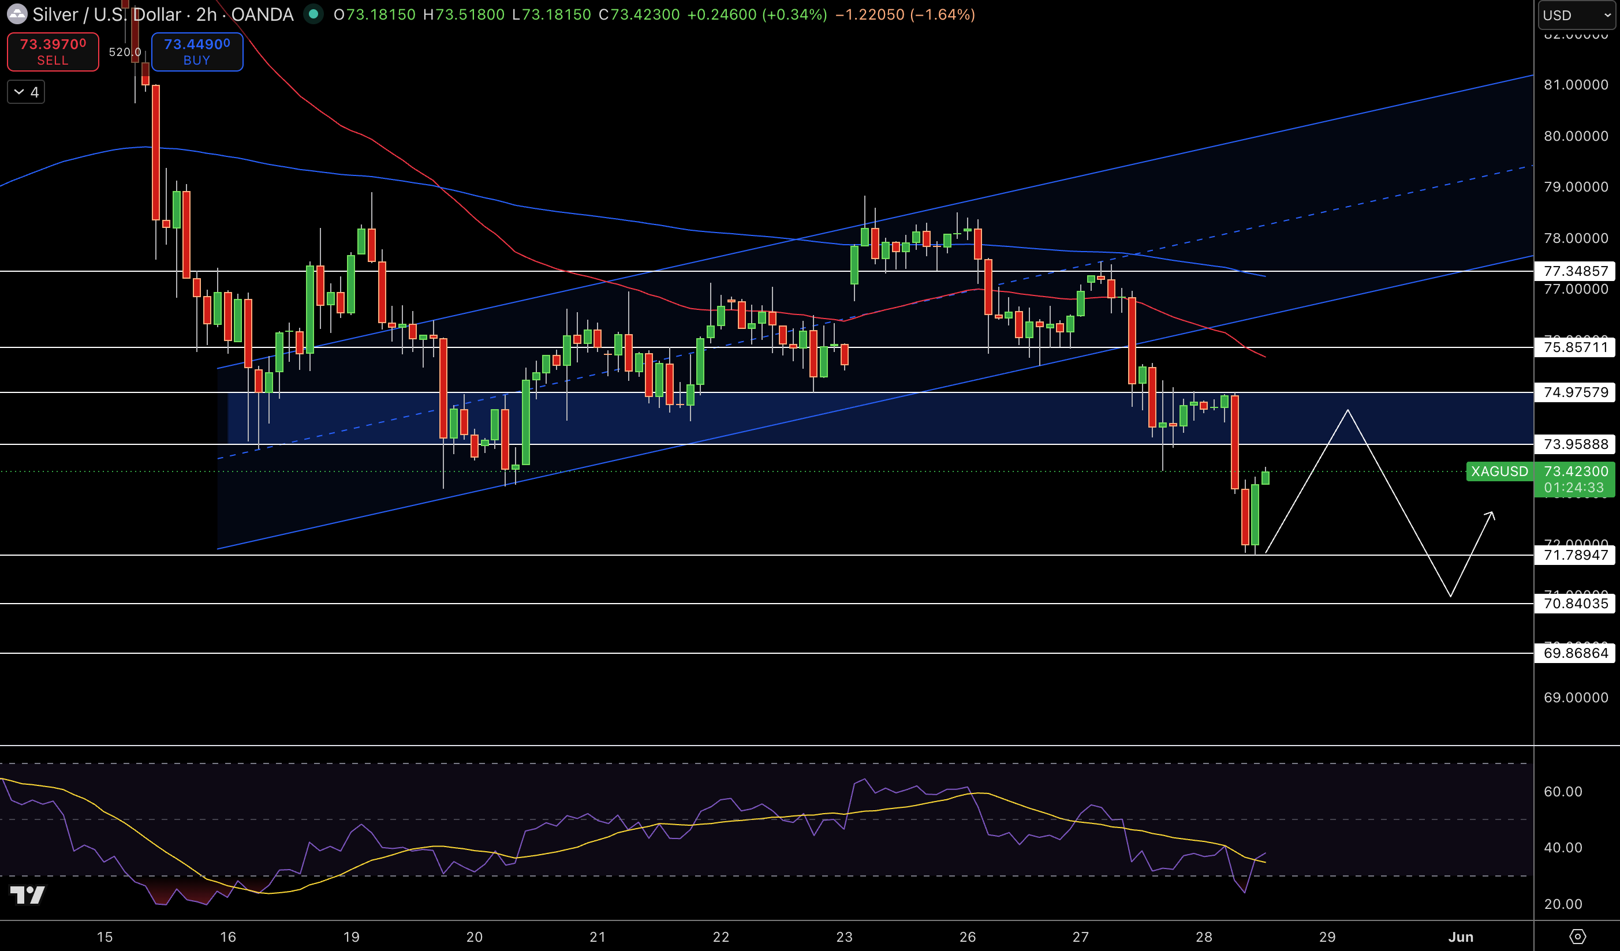The image size is (1620, 951).
Task: Click the close value C73.42300 in header
Action: coord(639,14)
